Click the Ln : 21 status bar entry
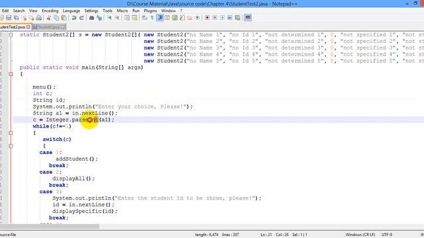 [266, 235]
